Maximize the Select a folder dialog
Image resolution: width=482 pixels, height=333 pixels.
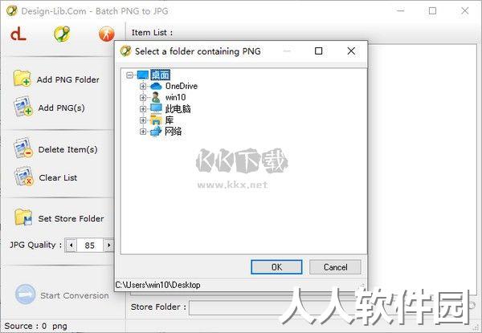319,51
